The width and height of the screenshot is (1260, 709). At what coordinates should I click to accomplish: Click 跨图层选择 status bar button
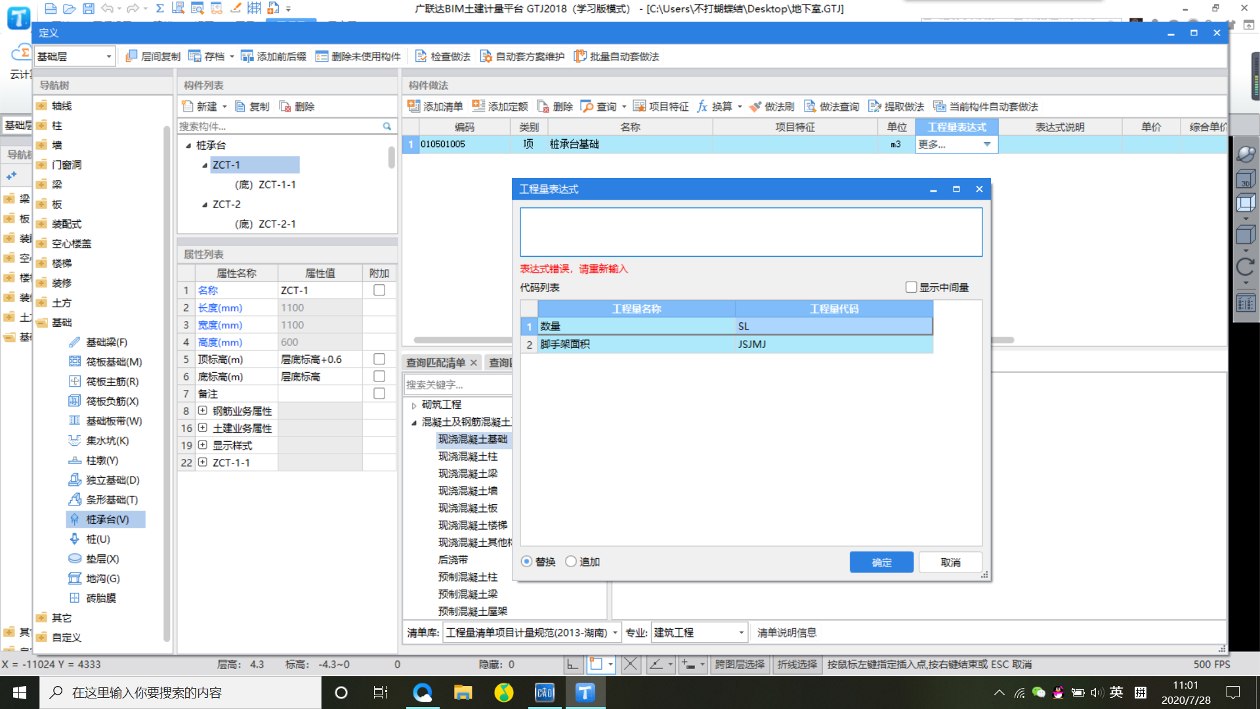(740, 664)
